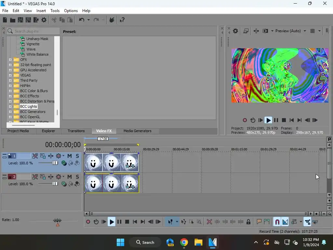Expand the BCC Lights folder
The height and width of the screenshot is (250, 333).
pyautogui.click(x=10, y=106)
